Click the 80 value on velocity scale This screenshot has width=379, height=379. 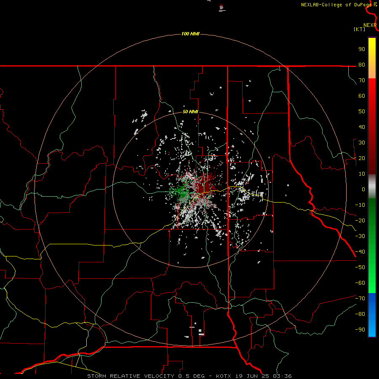point(362,64)
